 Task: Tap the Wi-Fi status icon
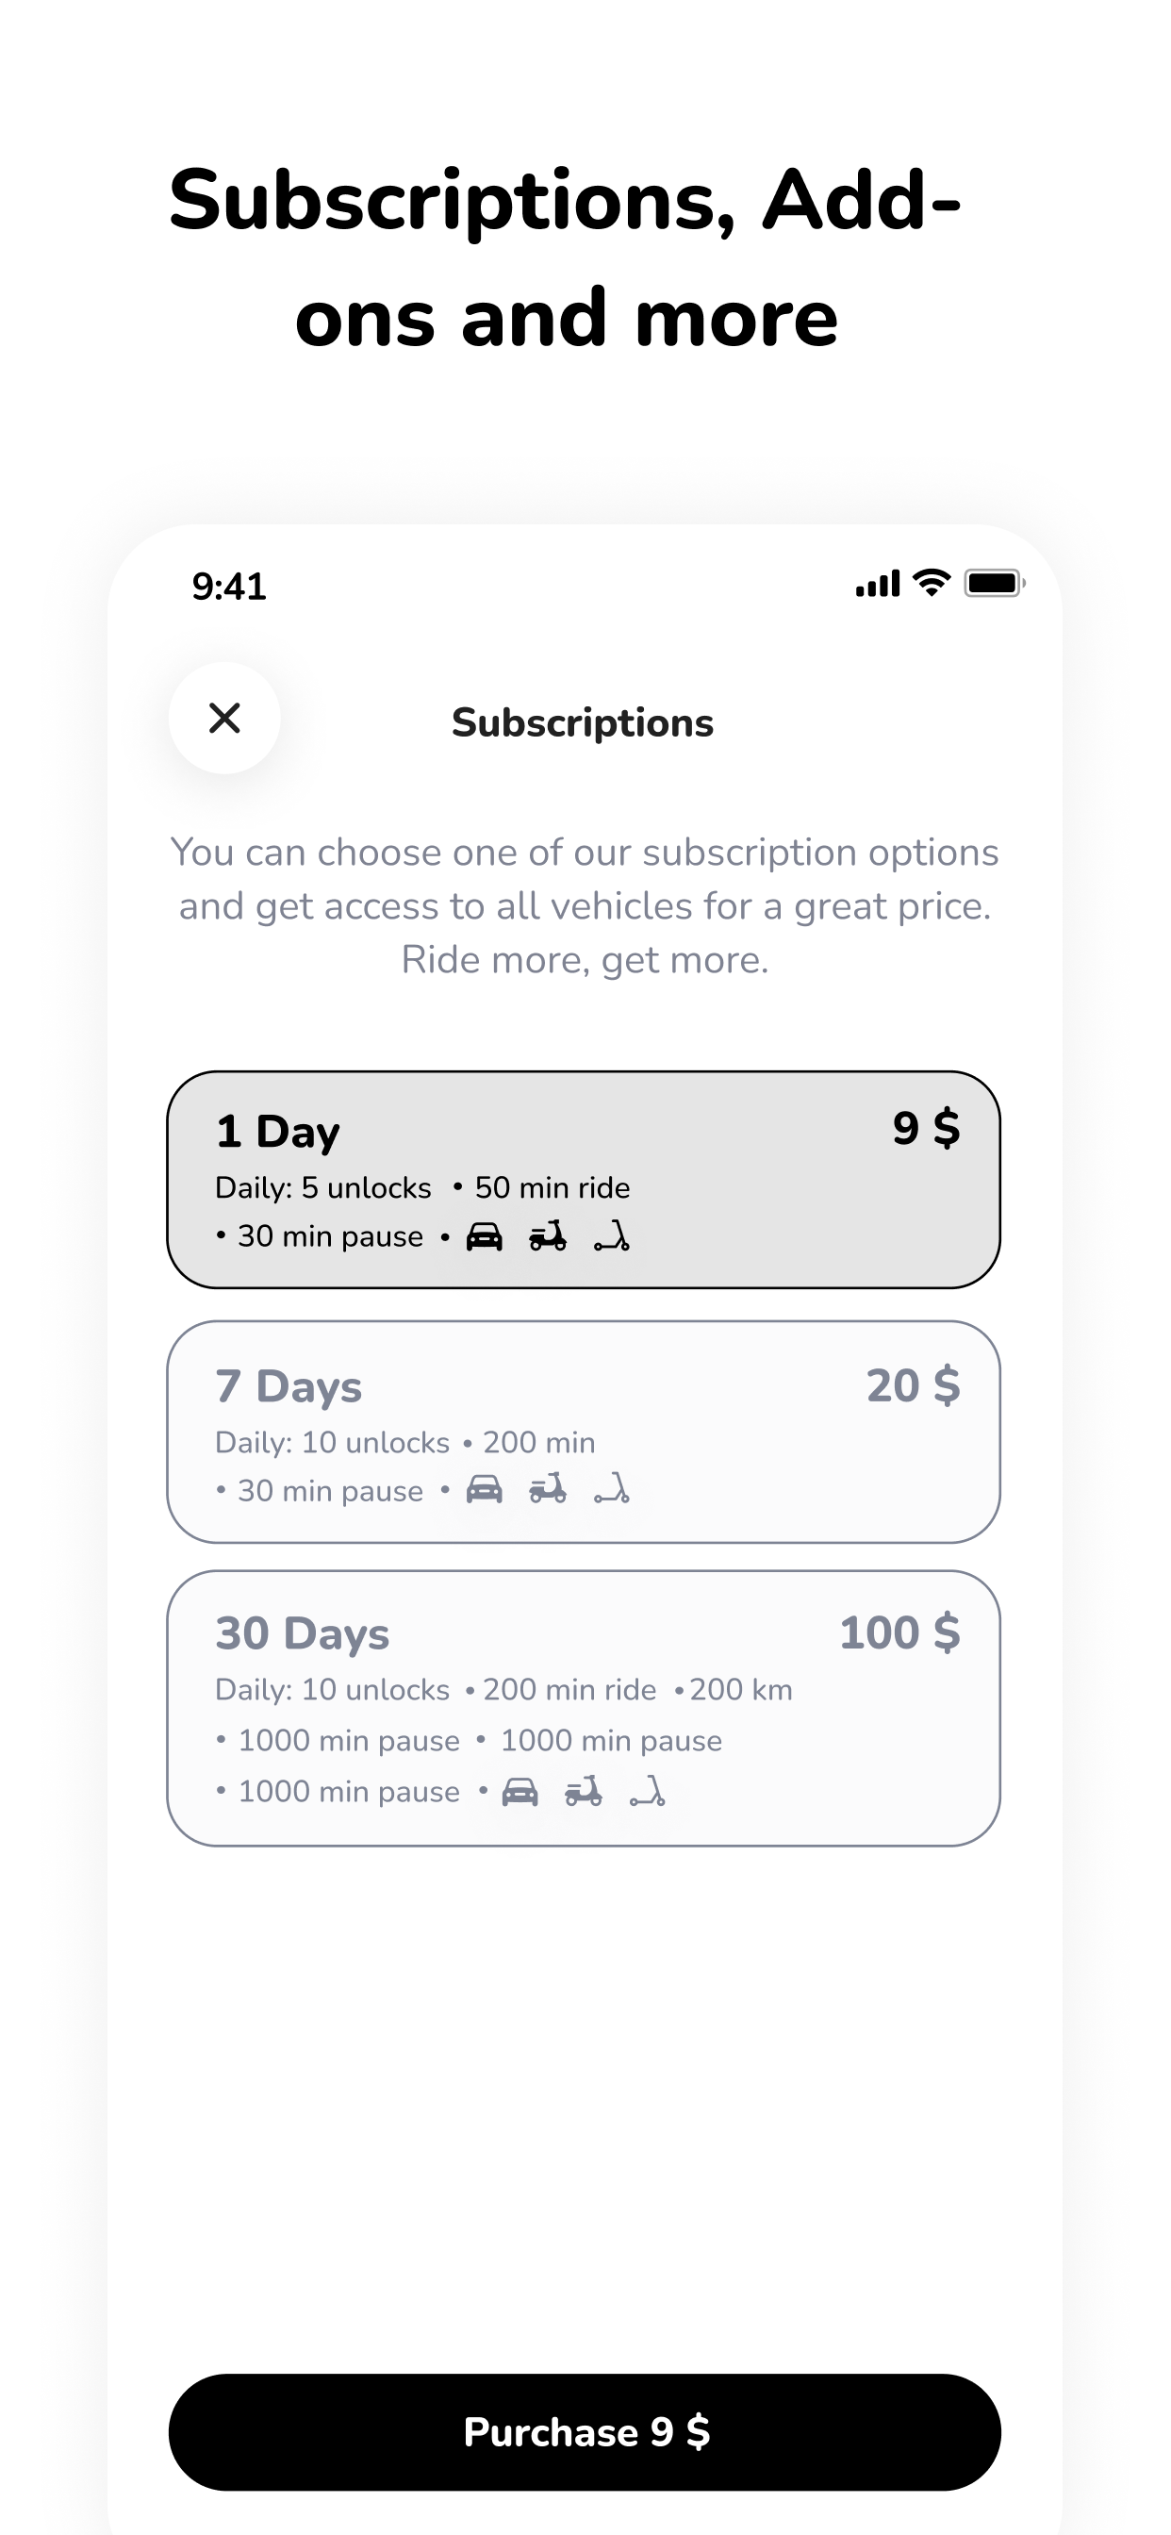[x=931, y=583]
